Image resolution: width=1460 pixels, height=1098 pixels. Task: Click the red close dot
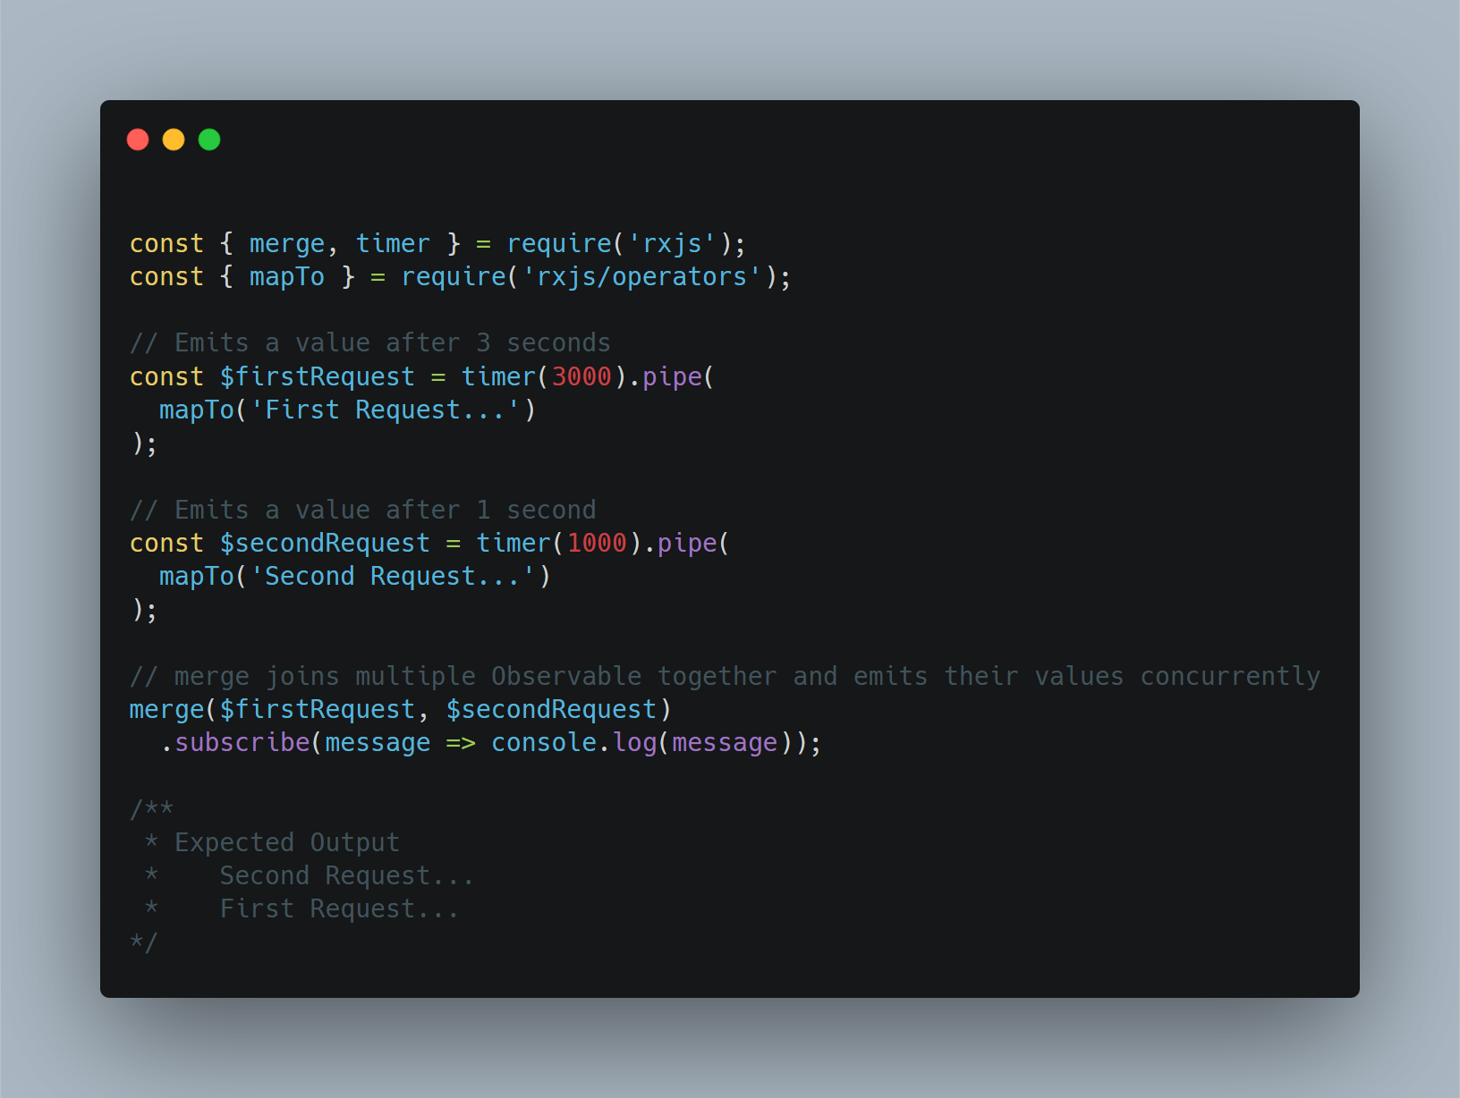tap(138, 139)
